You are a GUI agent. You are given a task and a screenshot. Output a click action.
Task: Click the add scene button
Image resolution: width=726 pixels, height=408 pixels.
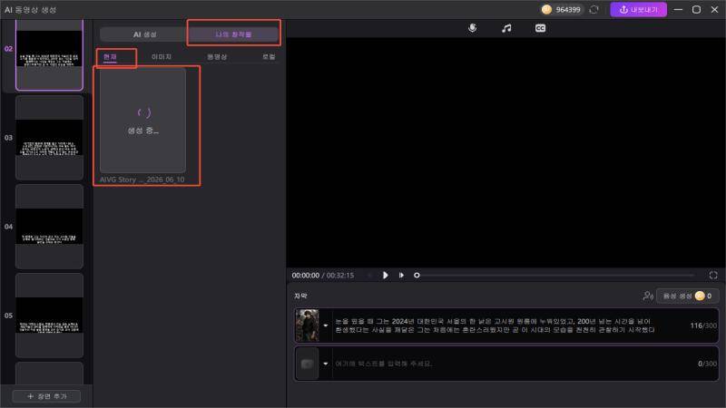47,396
